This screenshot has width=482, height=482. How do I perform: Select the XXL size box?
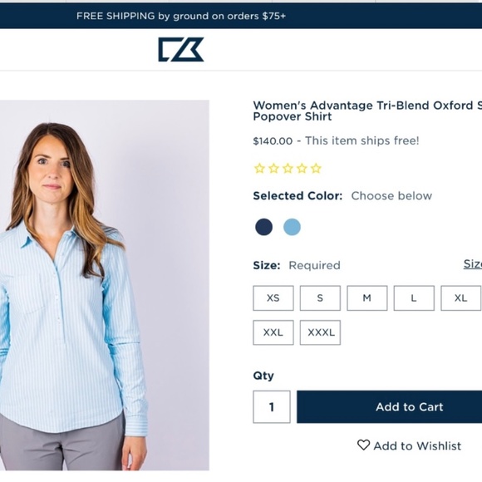(x=273, y=332)
